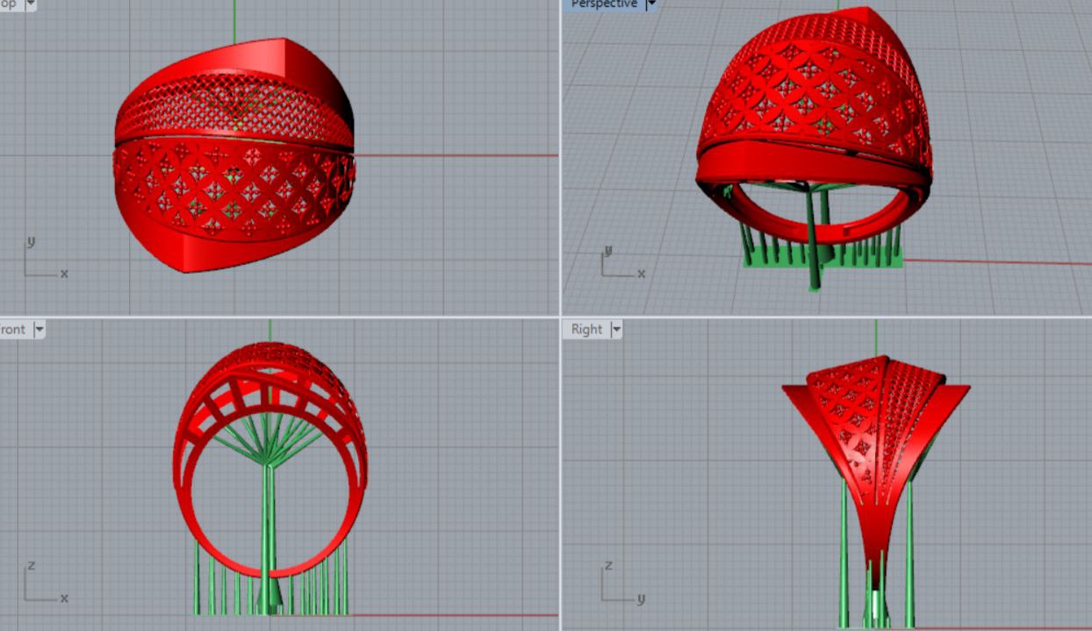
Task: Click the Top viewport title label
Action: [9, 4]
